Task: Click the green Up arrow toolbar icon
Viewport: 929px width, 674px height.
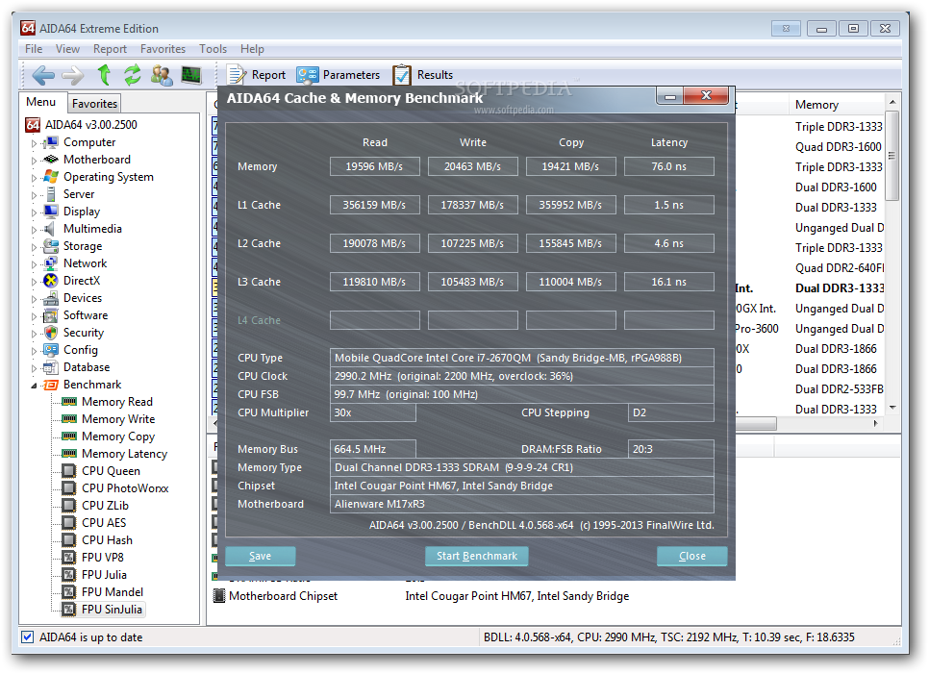Action: coord(104,75)
